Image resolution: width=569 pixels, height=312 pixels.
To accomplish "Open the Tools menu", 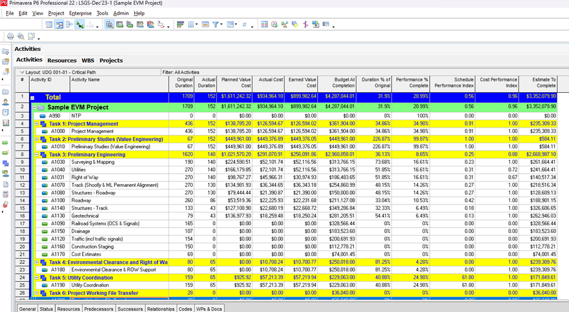I will pyautogui.click(x=102, y=13).
